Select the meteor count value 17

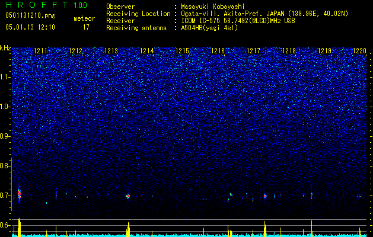coord(86,27)
